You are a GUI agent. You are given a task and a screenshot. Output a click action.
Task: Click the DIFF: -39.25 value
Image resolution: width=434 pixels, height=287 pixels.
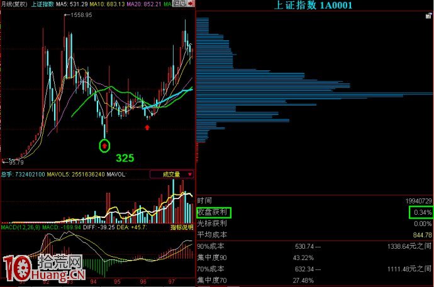[99, 227]
